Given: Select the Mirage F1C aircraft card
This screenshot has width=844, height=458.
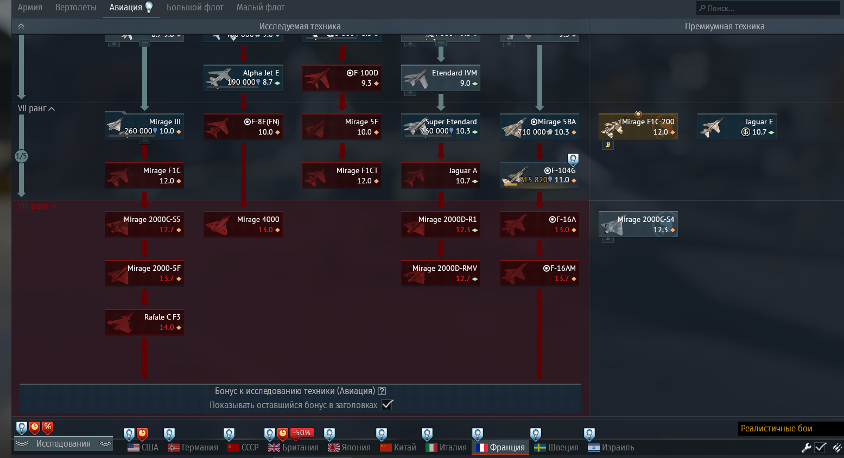Looking at the screenshot, I should (144, 175).
